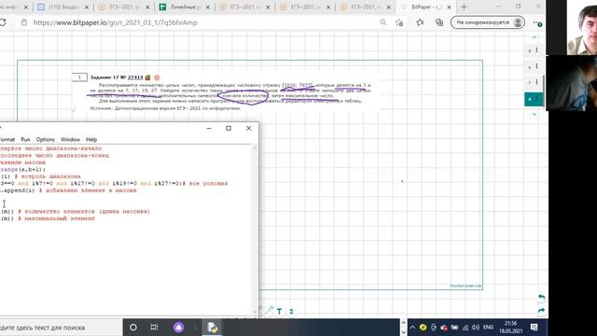
Task: Select the BitPaper text tool (T)
Action: [279, 312]
